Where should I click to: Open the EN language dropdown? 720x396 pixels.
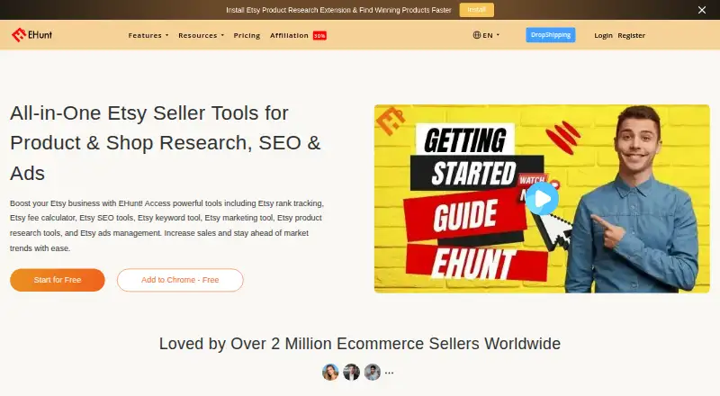pos(486,35)
